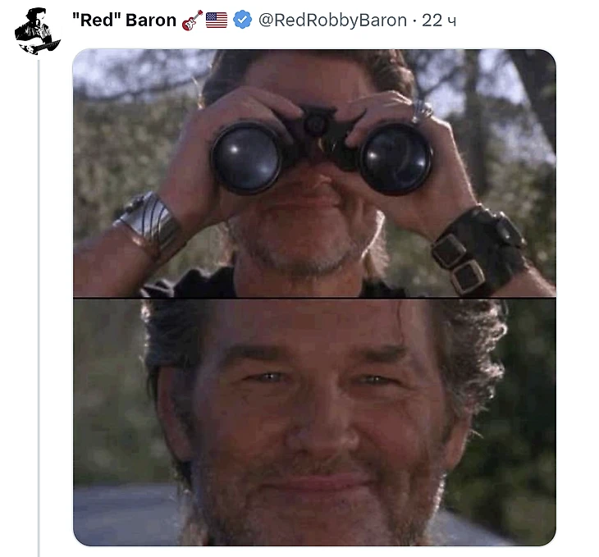
Task: Click the dot separator before the timestamp
Action: [414, 21]
